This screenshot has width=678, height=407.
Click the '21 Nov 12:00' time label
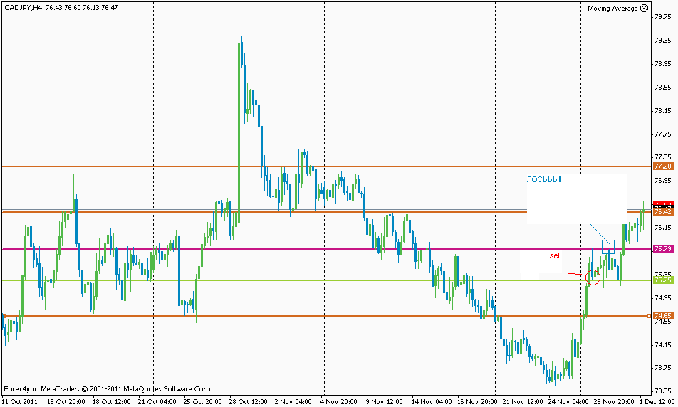pyautogui.click(x=523, y=401)
